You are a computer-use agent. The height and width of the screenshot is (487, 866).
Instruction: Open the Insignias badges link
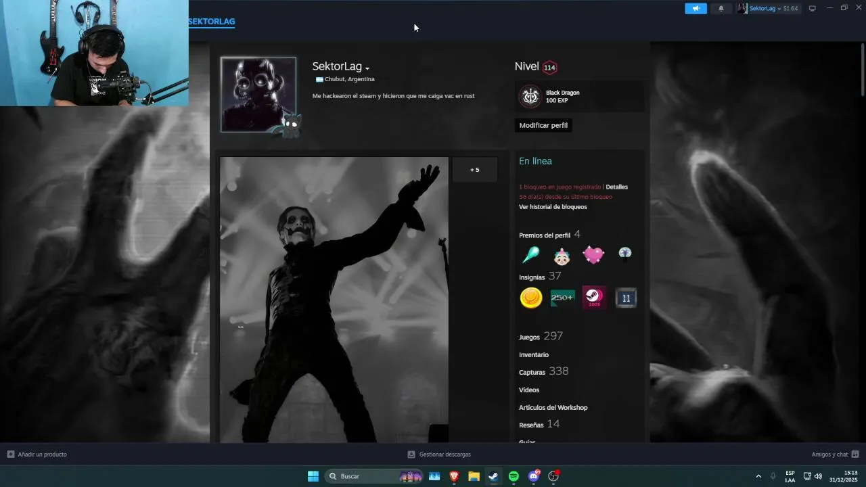point(532,277)
